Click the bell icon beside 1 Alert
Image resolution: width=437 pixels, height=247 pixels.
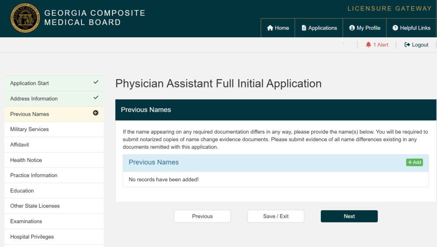[x=368, y=45]
